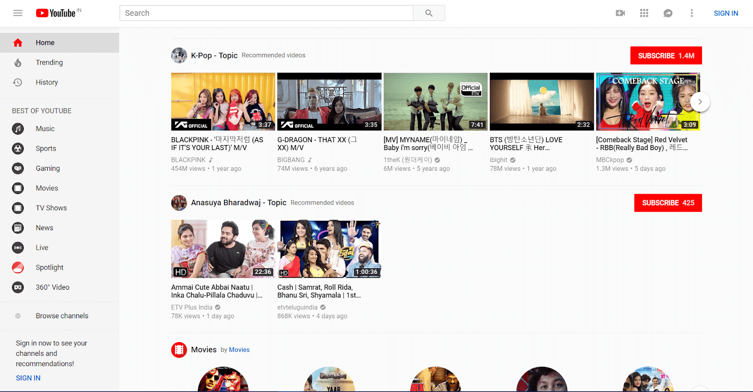Image resolution: width=753 pixels, height=392 pixels.
Task: Click the Home house icon
Action: click(x=18, y=43)
